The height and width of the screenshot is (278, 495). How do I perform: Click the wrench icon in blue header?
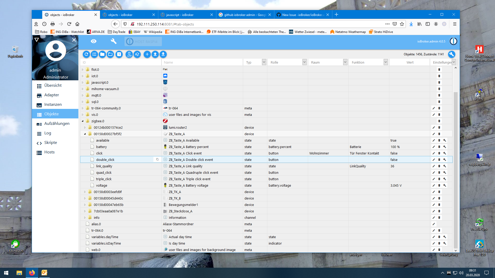click(x=113, y=41)
